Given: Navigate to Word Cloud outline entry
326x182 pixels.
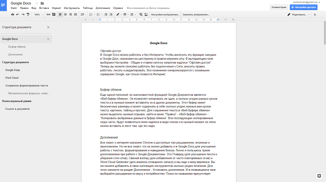Looking at the screenshot, I should click(x=12, y=78).
